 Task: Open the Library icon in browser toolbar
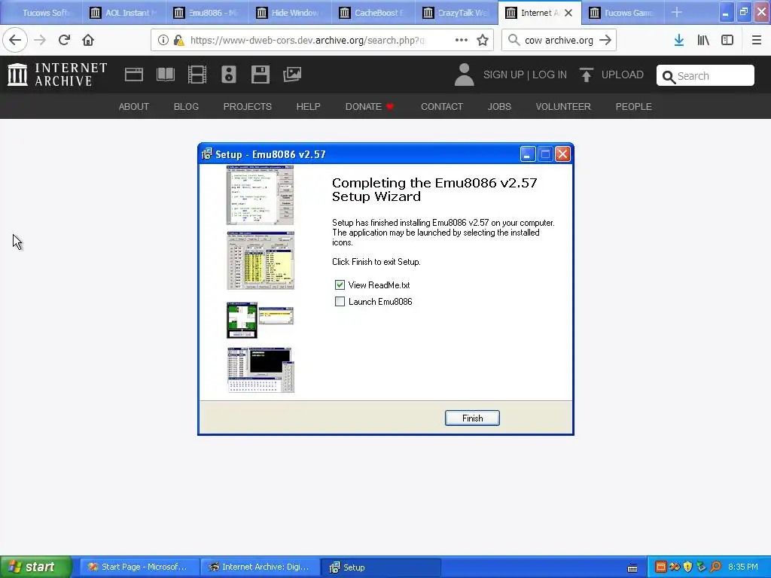(703, 41)
